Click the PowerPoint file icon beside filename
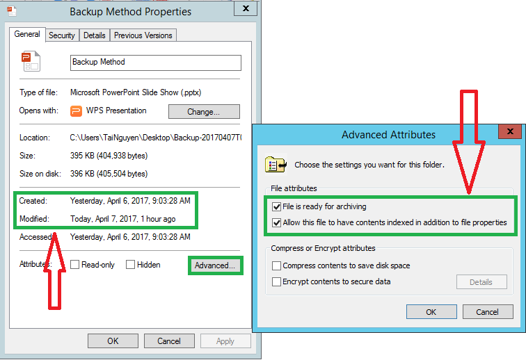 pos(31,61)
